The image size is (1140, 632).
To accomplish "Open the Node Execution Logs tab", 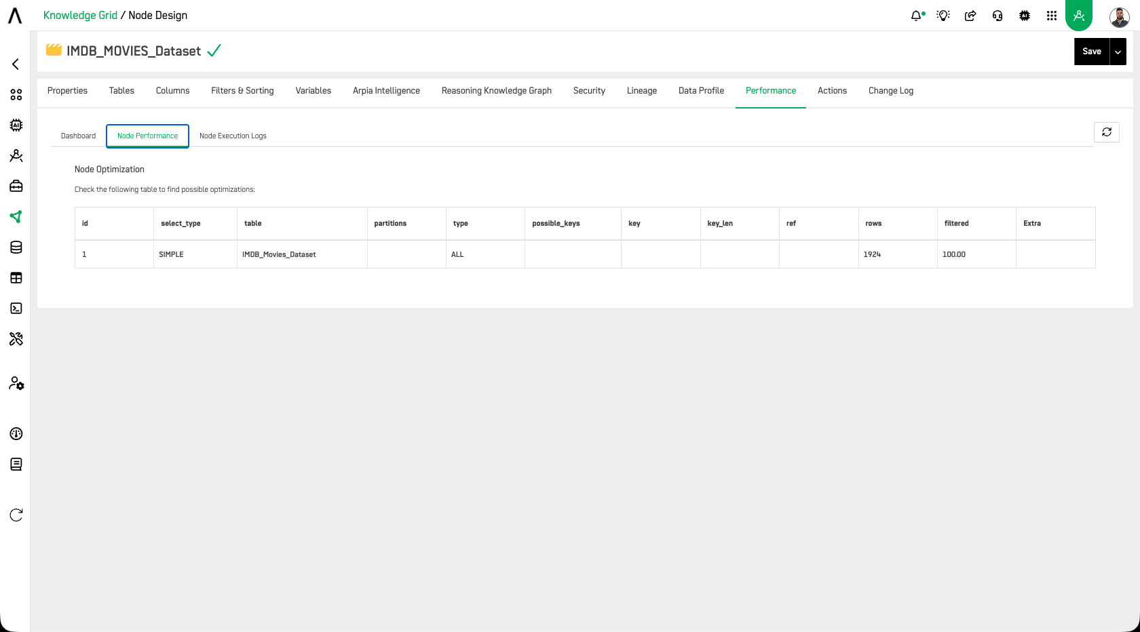I will 233,136.
